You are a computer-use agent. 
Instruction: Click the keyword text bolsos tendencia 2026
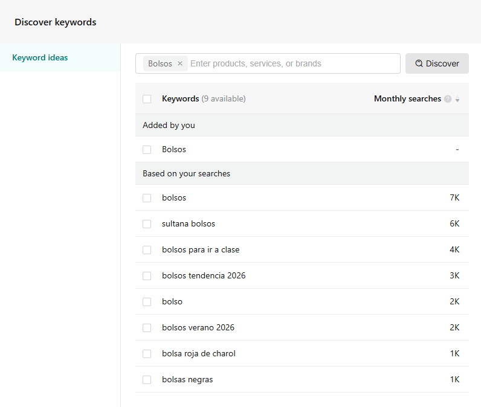pos(204,275)
